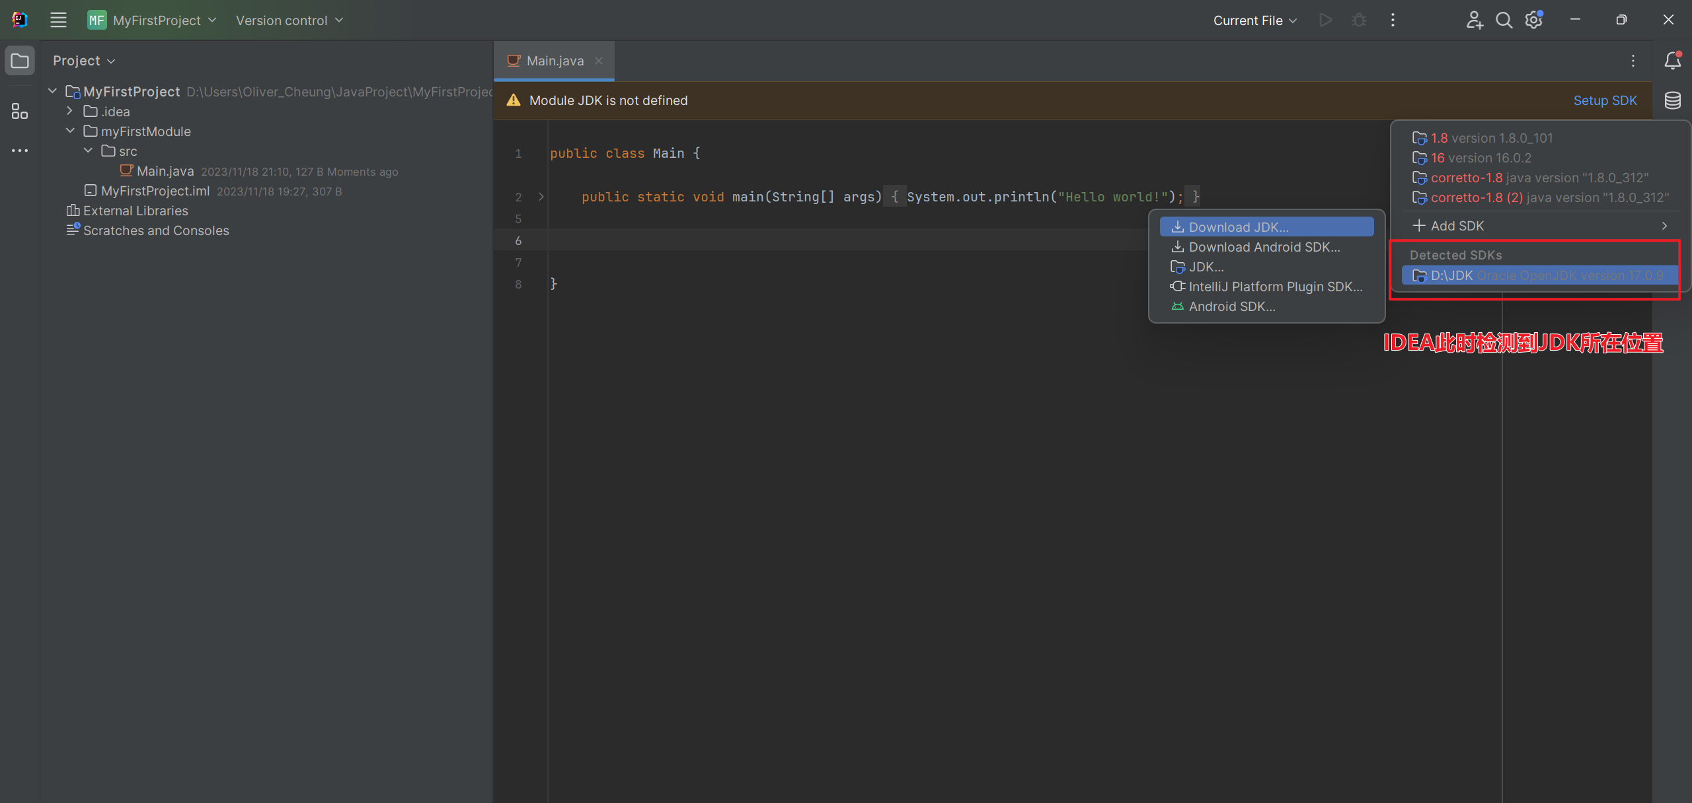Open the main hamburger menu

tap(58, 20)
